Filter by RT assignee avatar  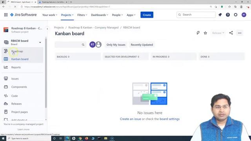[x=93, y=45]
